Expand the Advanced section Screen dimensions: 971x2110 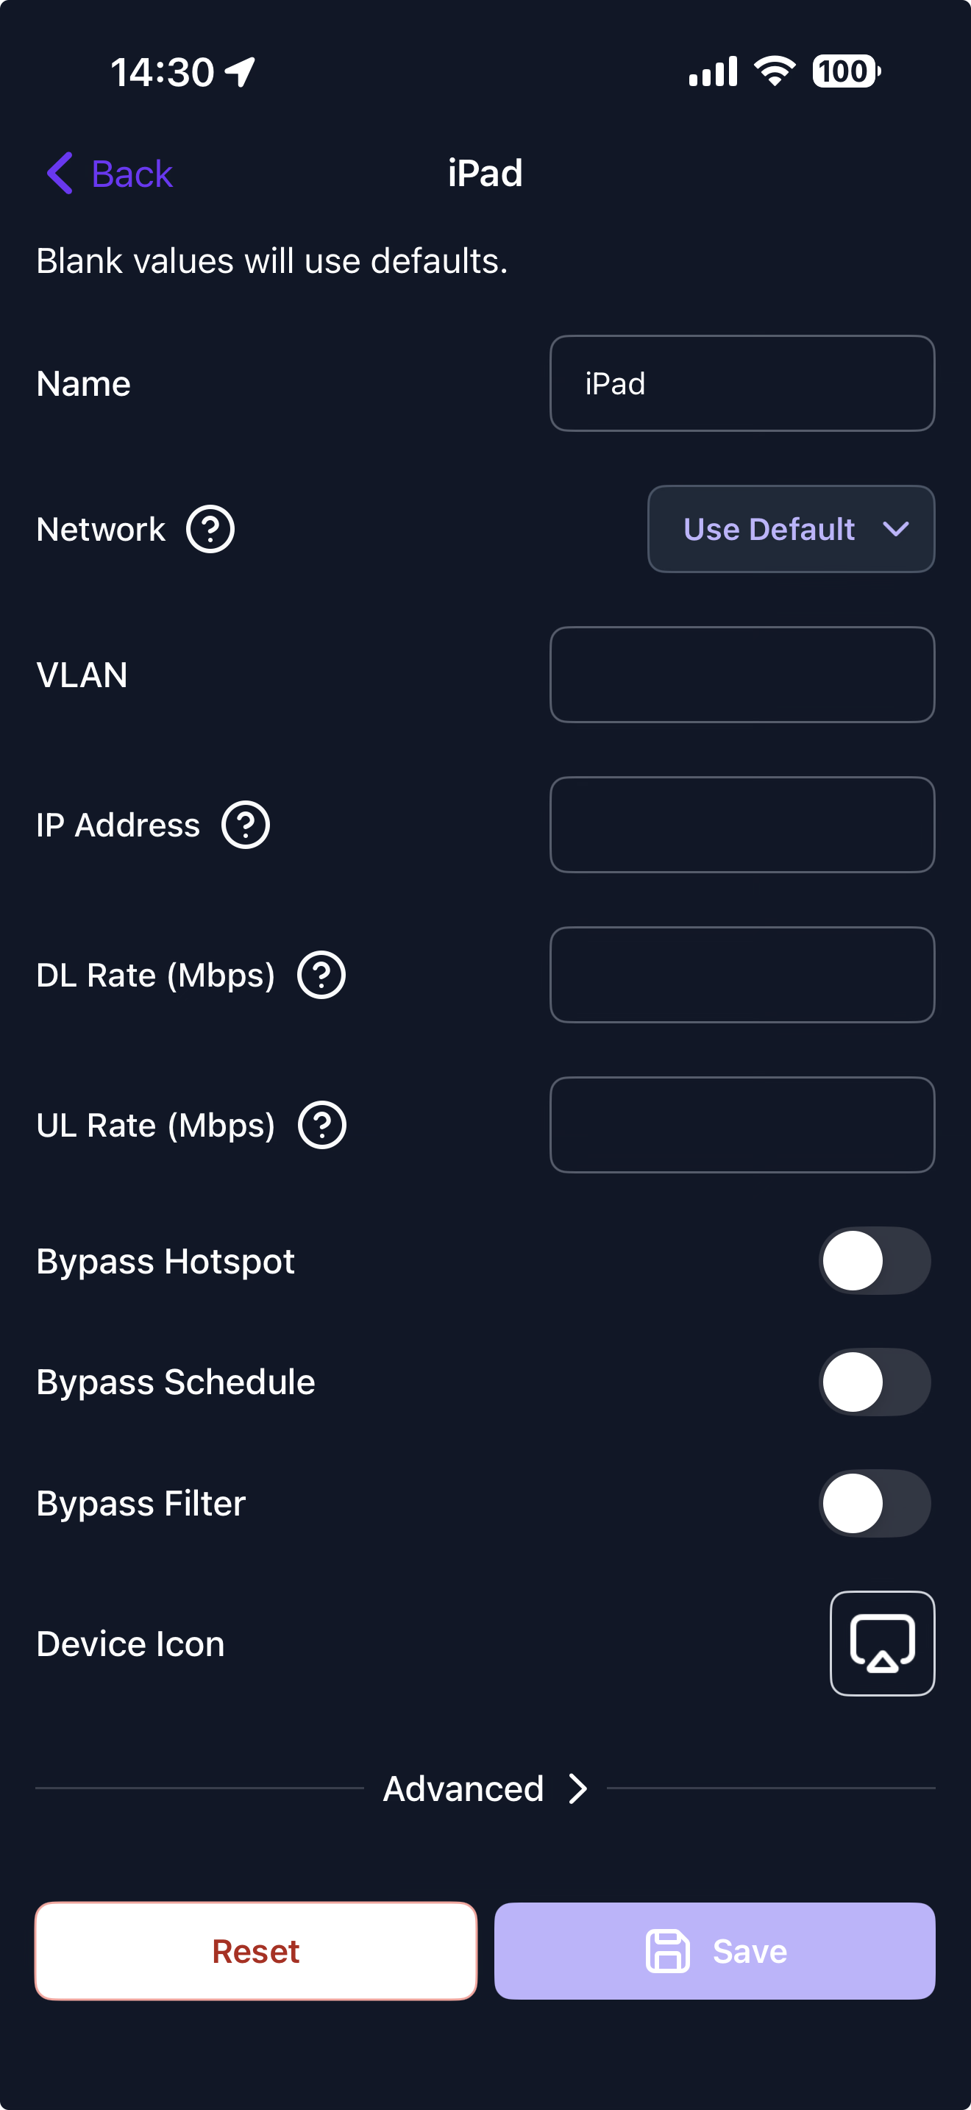(485, 1789)
